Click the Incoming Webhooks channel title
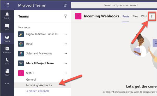The width and height of the screenshot is (157, 96). pyautogui.click(x=101, y=16)
